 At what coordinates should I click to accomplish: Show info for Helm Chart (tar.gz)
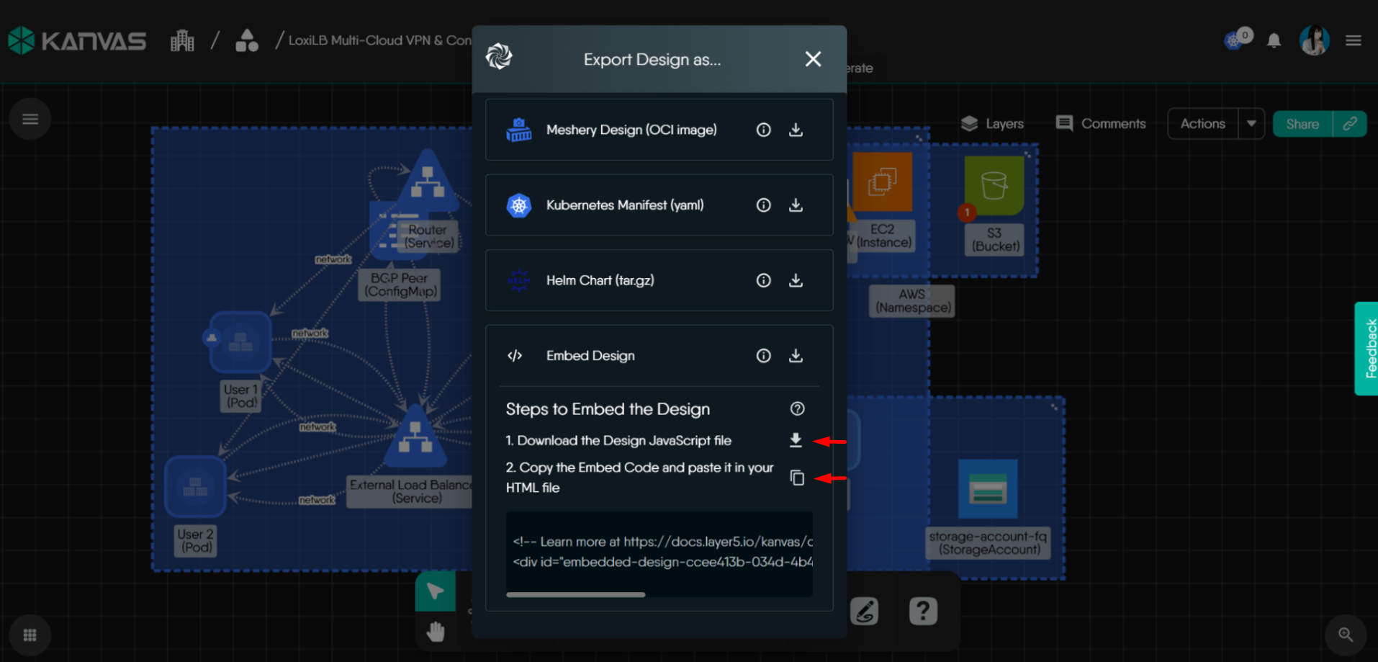pos(763,280)
